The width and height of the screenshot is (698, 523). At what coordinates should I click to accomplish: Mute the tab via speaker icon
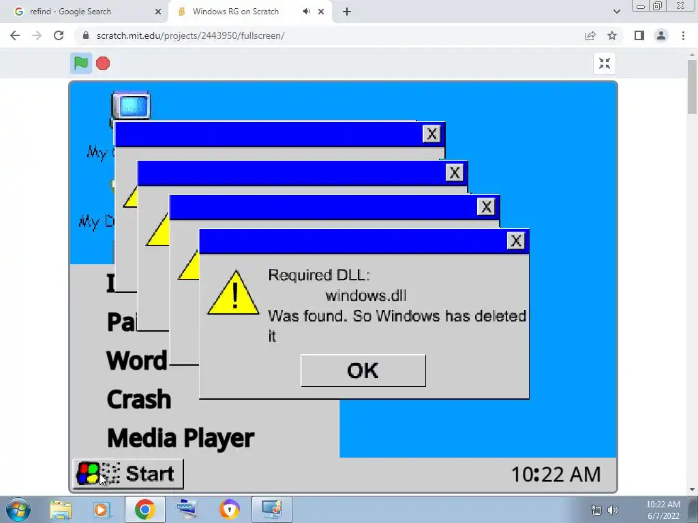306,12
